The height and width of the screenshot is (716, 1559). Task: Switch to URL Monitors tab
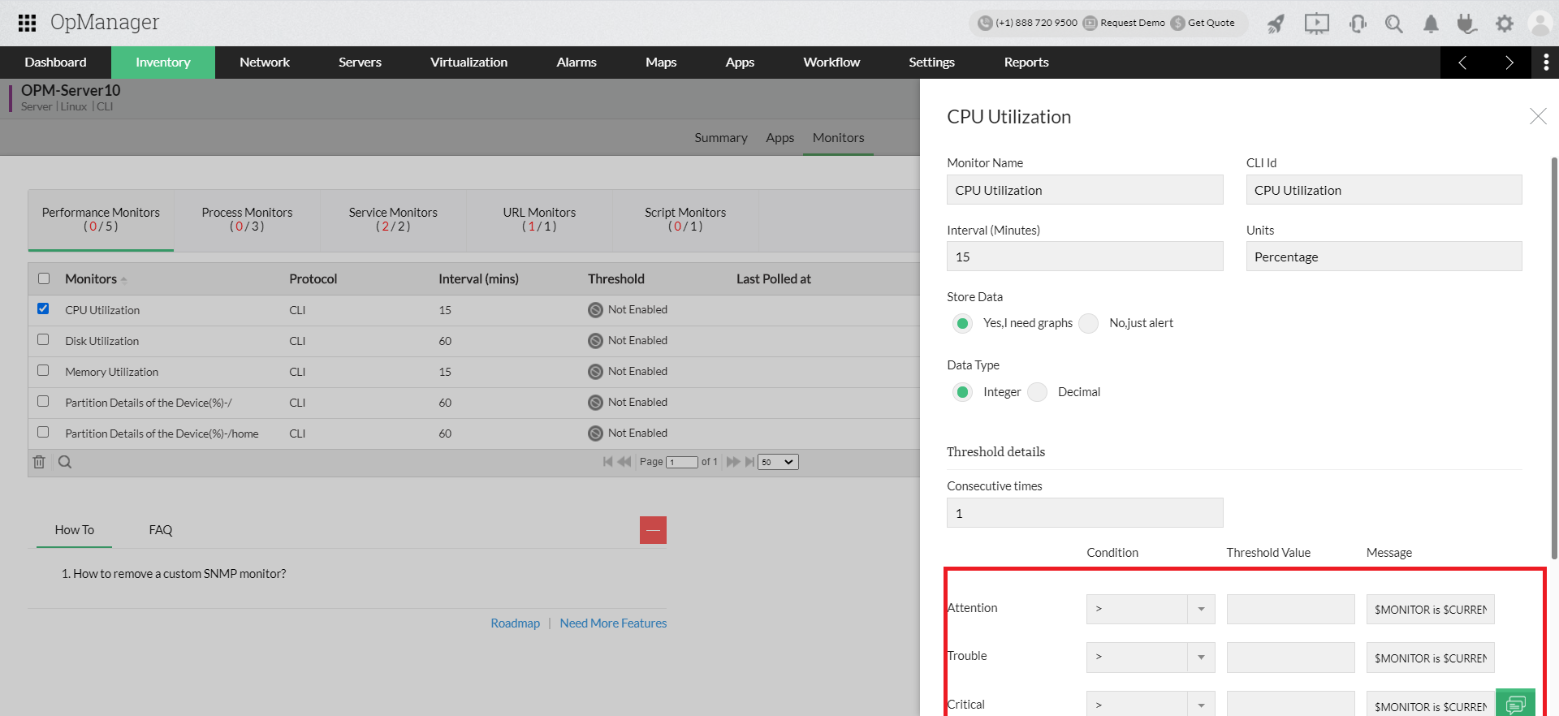pos(539,219)
